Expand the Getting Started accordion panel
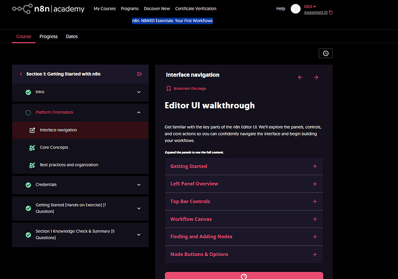Image resolution: width=398 pixels, height=279 pixels. coord(244,167)
